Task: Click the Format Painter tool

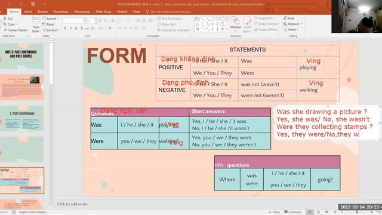Action: tap(16, 30)
